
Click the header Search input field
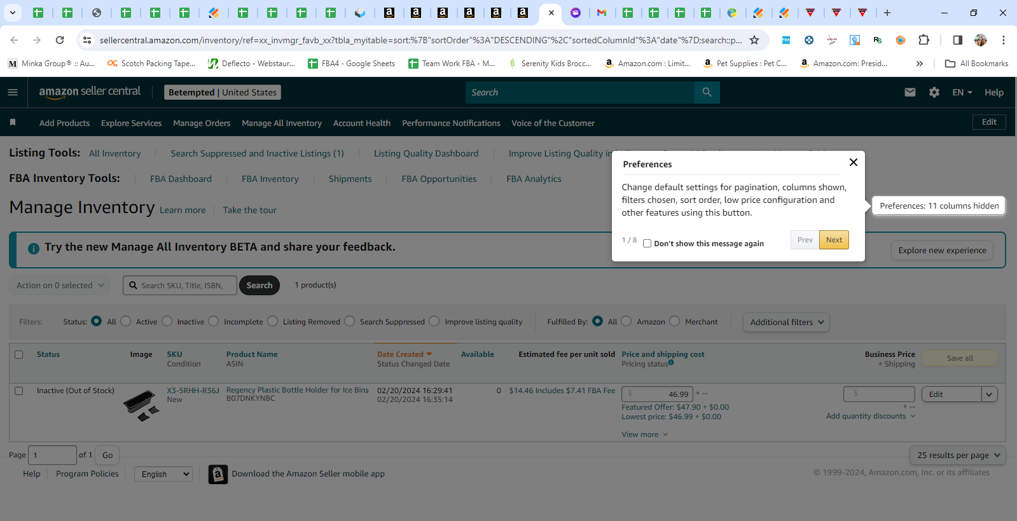pos(580,92)
